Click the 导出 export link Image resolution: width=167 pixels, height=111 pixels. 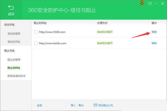[x=81, y=105]
